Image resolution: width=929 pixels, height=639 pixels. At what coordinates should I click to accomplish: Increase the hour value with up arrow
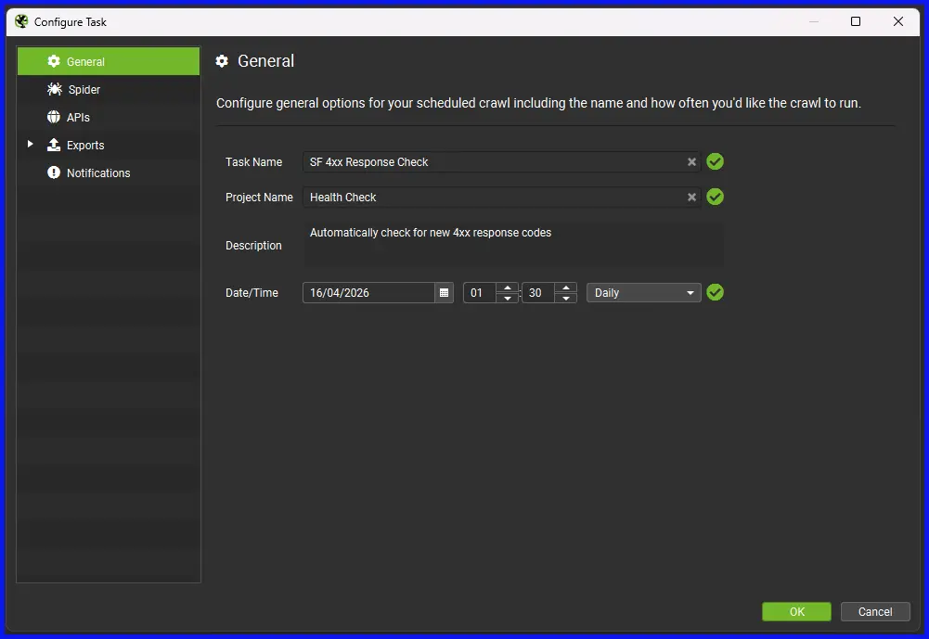coord(507,288)
